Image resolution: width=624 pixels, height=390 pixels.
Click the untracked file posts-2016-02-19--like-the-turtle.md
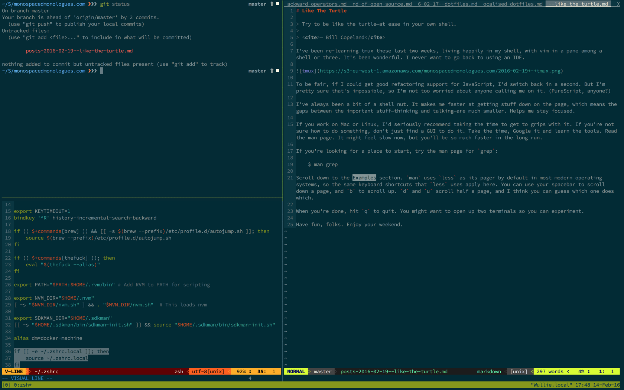click(x=79, y=51)
